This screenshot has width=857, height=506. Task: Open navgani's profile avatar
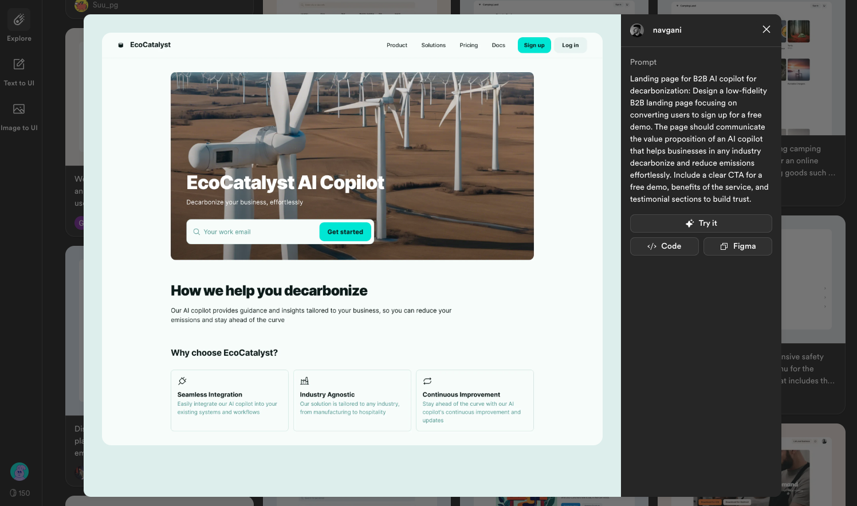point(637,30)
